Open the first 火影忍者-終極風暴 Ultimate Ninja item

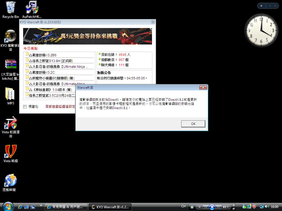click(x=59, y=66)
